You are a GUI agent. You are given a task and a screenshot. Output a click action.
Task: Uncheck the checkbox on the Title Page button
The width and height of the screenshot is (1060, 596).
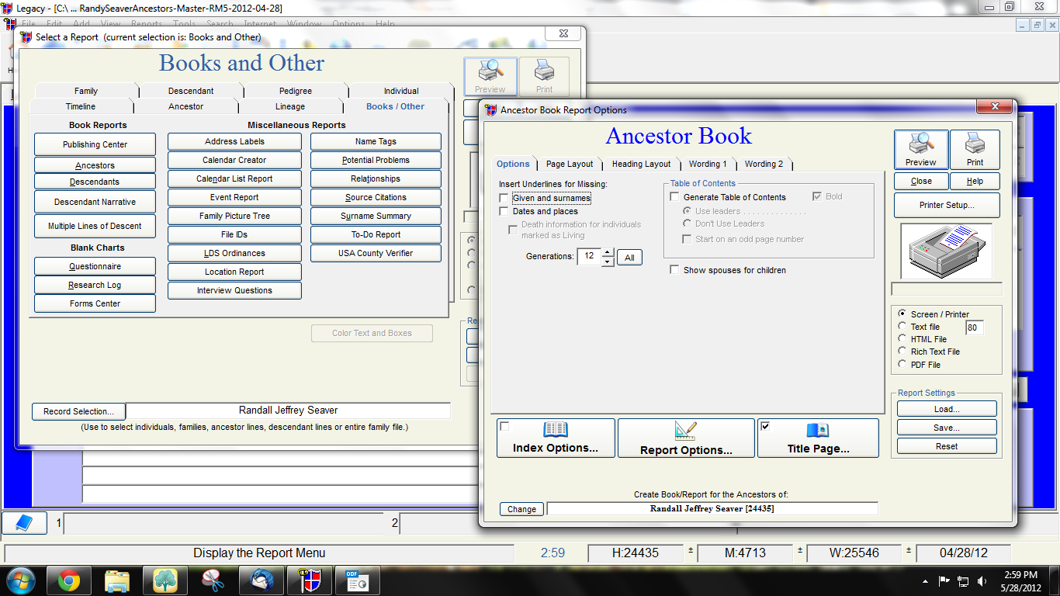[x=766, y=426]
